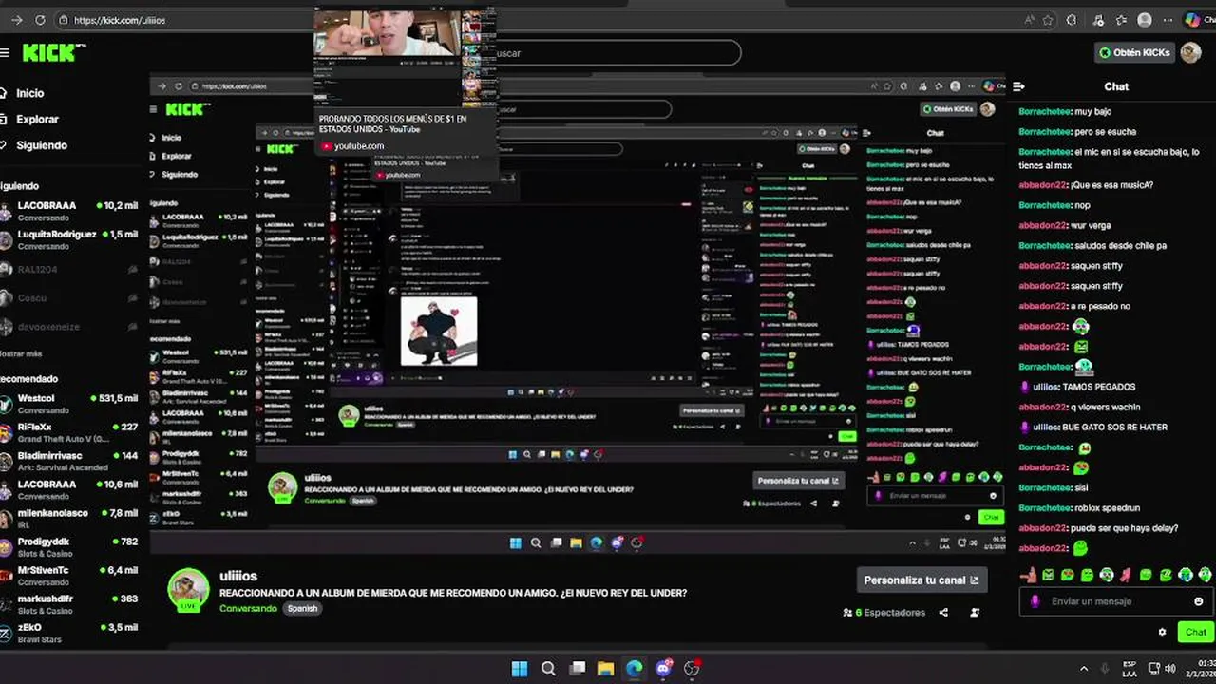Screen dimensions: 1216x684
Task: Open browser profile avatar
Action: (x=1145, y=20)
